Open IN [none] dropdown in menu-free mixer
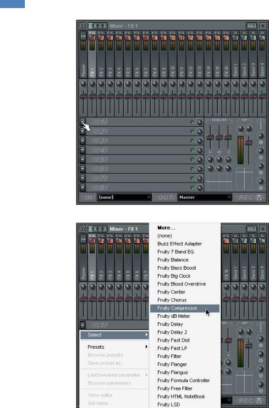 click(x=124, y=197)
